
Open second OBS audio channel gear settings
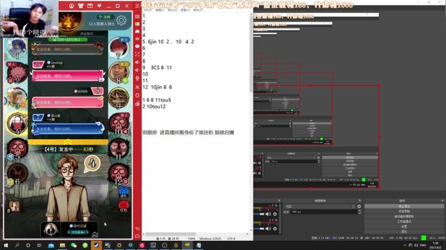[x=275, y=228]
